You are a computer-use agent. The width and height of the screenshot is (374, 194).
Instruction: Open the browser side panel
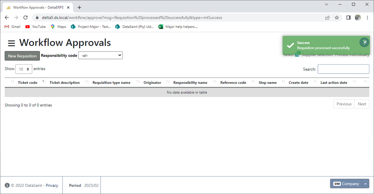(348, 18)
